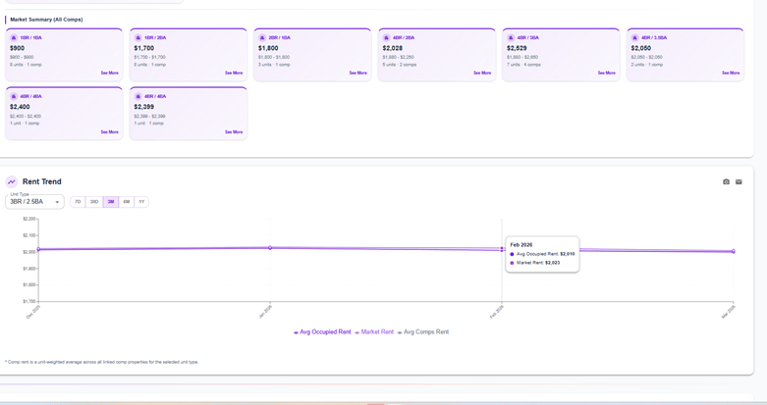Click the unit icon on the 2BR / 1BA card

click(262, 37)
